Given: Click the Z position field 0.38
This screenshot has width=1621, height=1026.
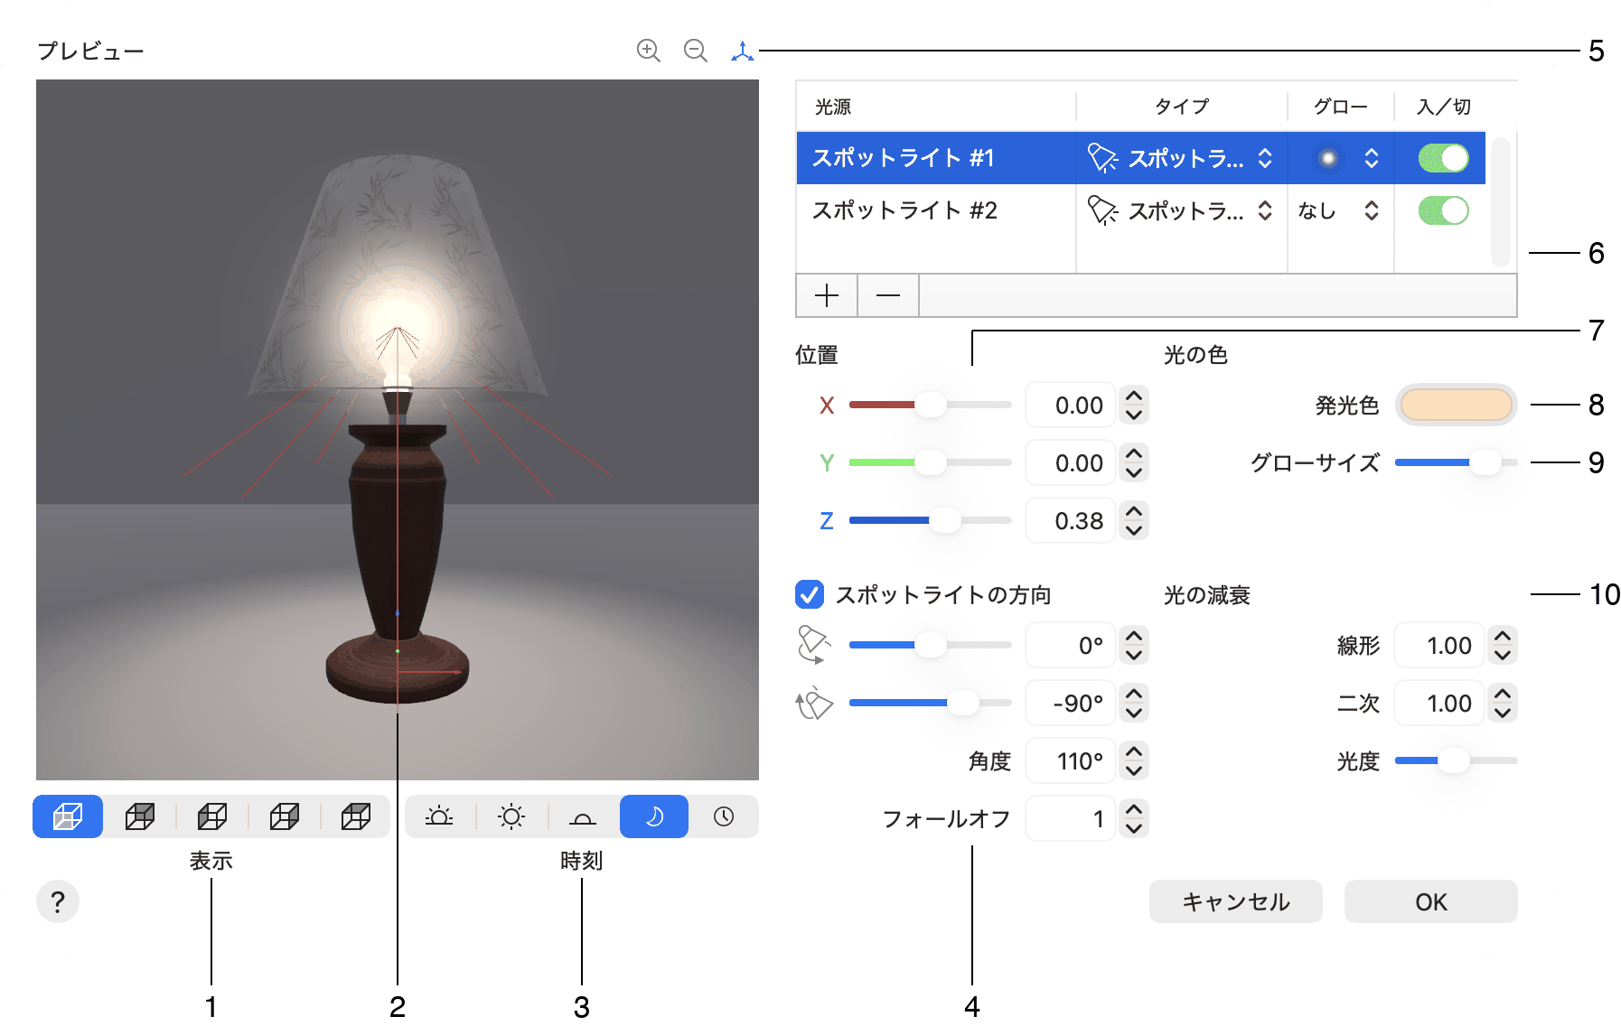Looking at the screenshot, I should tap(1071, 520).
